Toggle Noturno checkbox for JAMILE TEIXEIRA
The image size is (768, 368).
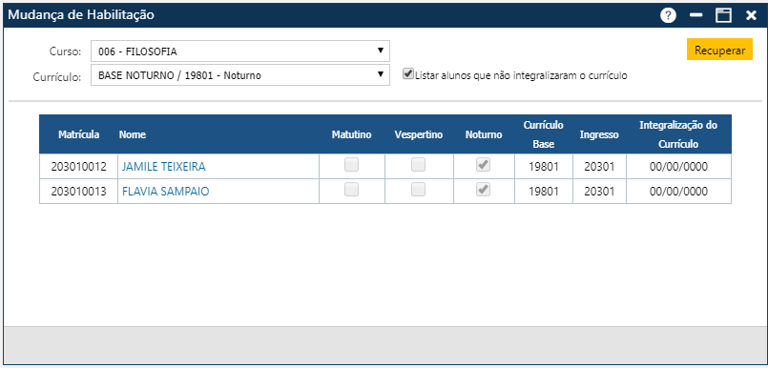click(x=484, y=165)
